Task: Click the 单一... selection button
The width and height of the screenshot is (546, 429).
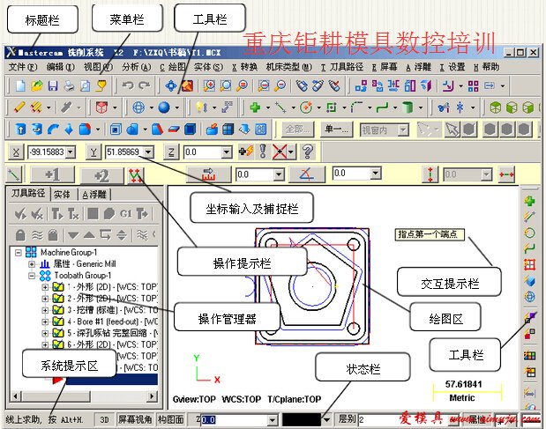Action: point(336,129)
